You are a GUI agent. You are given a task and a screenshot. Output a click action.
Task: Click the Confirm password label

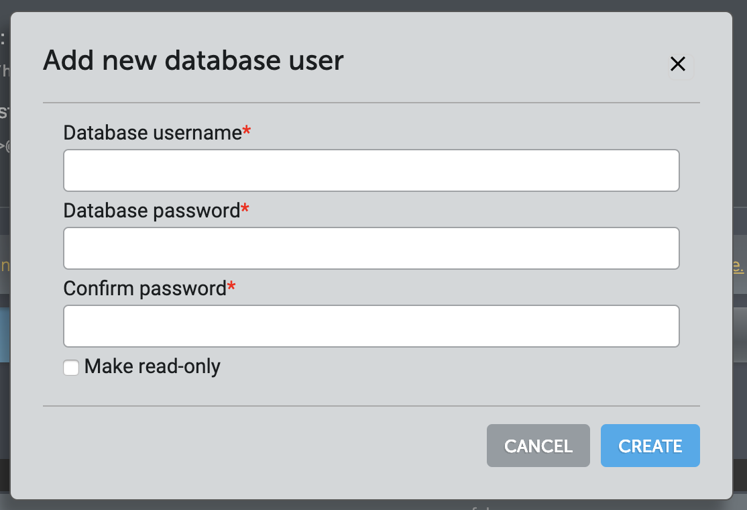[x=145, y=289]
